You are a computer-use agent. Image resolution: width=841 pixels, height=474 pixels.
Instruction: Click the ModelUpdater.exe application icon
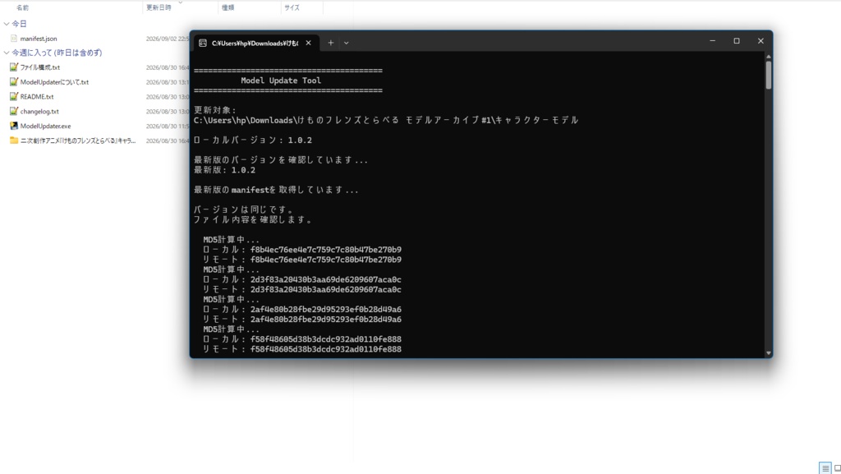(14, 126)
